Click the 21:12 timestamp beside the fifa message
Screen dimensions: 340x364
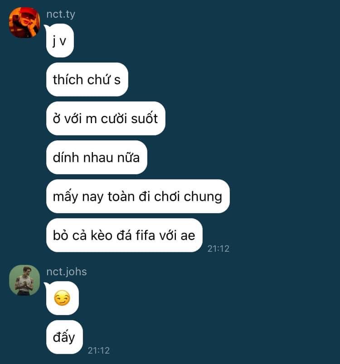(x=218, y=249)
